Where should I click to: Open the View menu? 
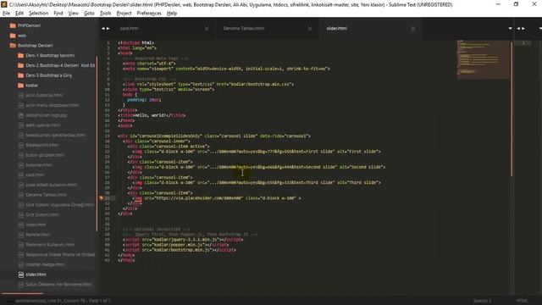(x=74, y=14)
